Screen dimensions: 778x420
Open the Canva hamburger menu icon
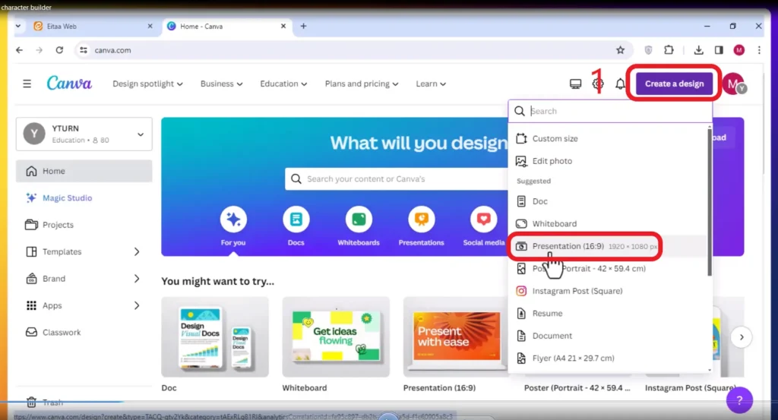coord(27,84)
